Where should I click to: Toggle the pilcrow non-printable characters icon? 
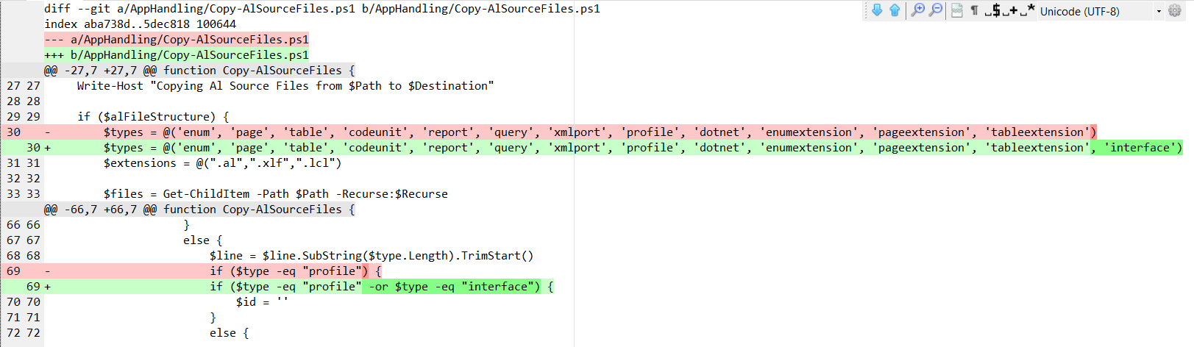click(x=974, y=10)
